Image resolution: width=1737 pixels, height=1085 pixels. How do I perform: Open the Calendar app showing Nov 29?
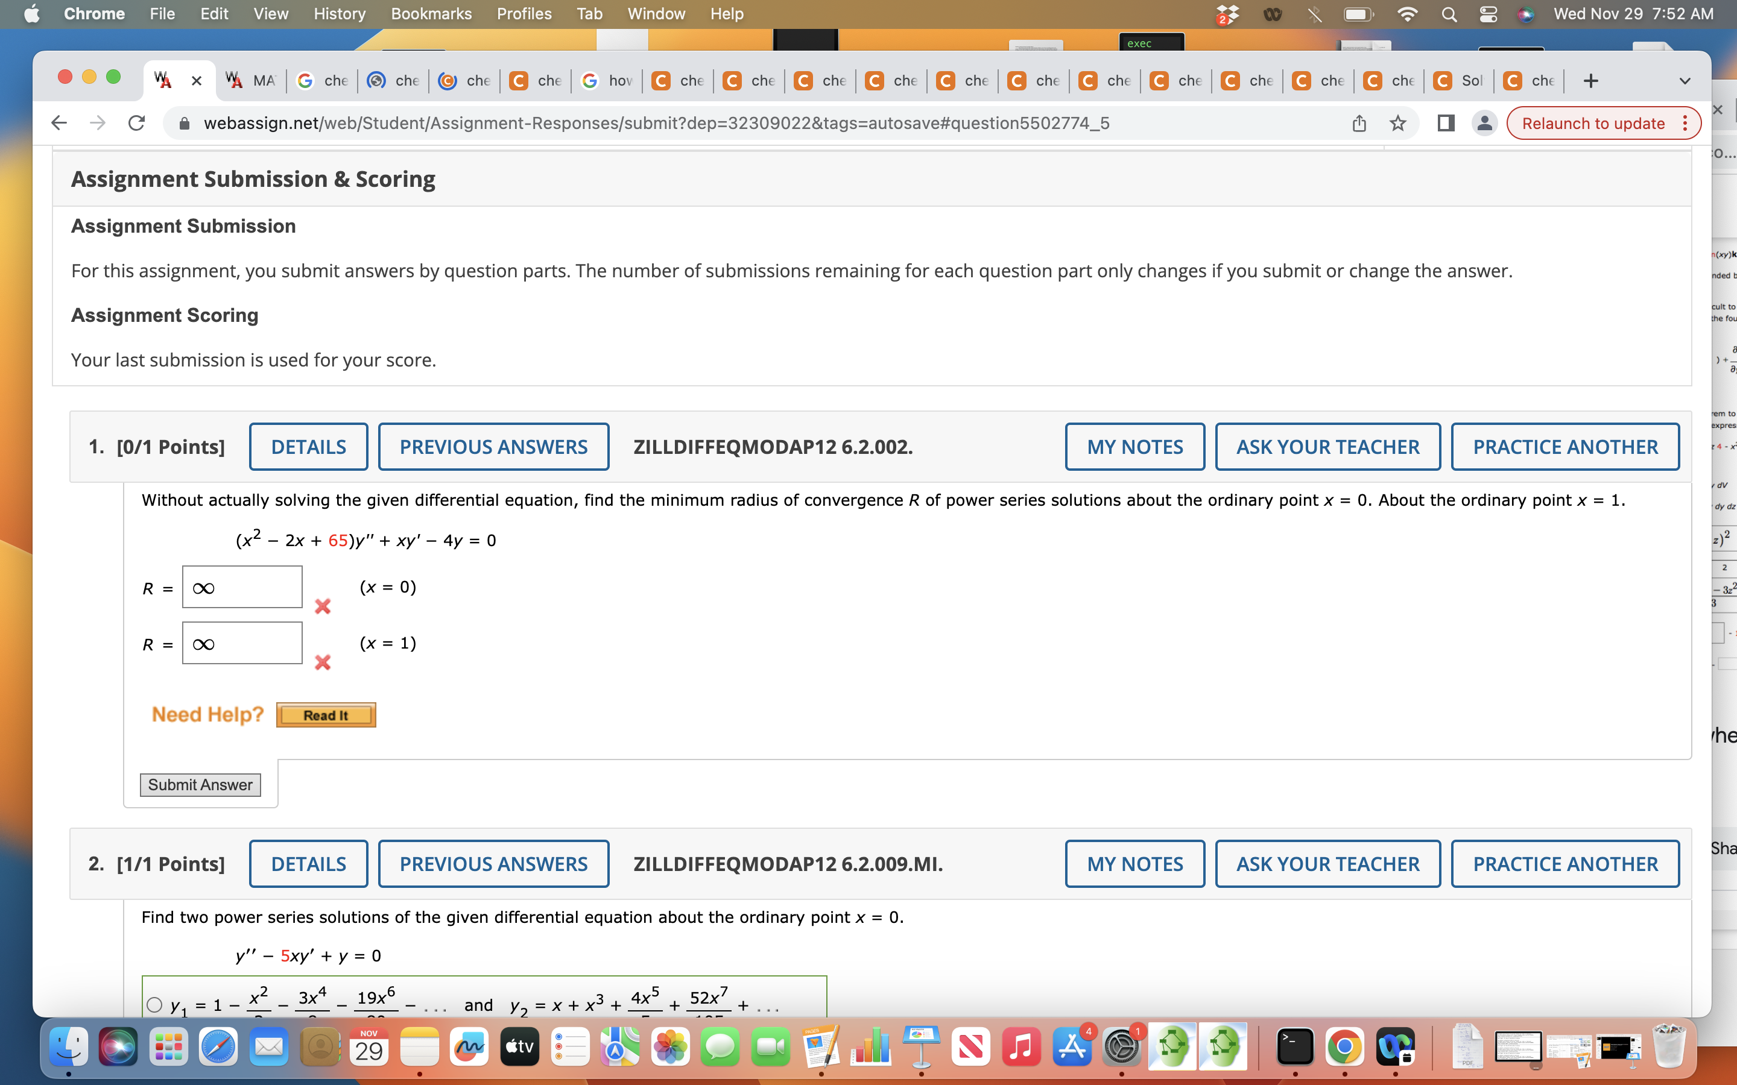pos(369,1047)
